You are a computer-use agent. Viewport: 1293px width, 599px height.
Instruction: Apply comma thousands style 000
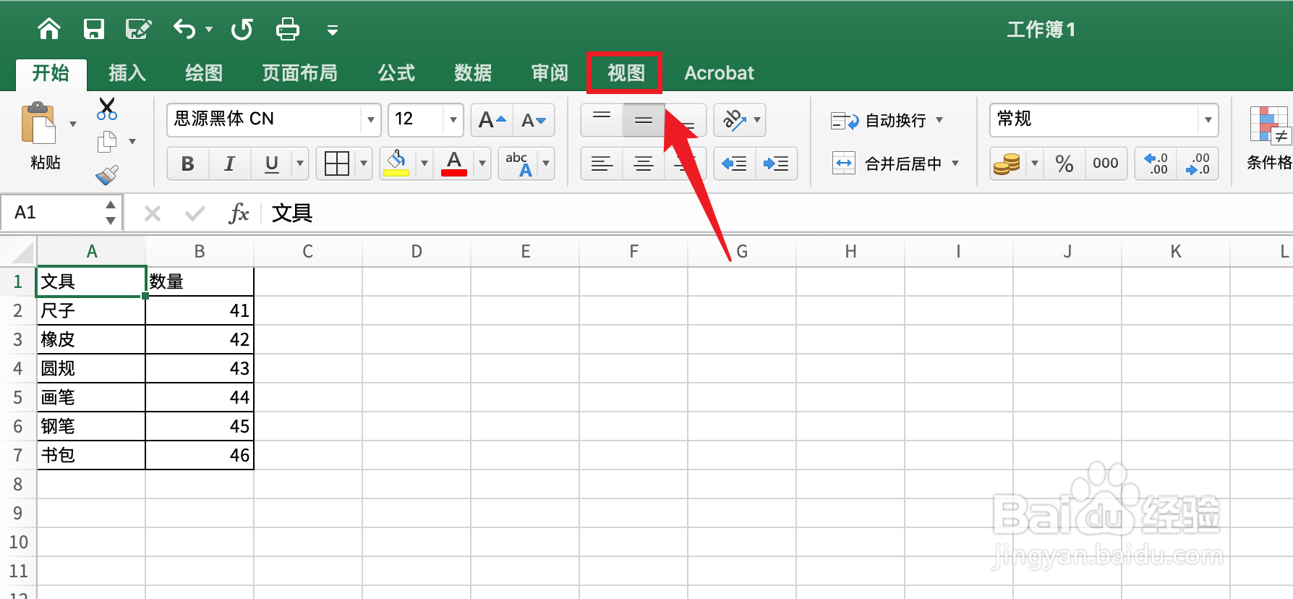point(1106,163)
